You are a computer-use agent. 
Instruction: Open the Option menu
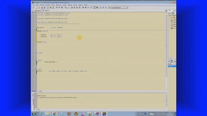click(x=81, y=5)
